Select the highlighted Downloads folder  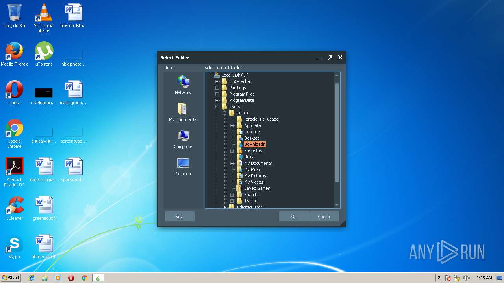pos(254,144)
